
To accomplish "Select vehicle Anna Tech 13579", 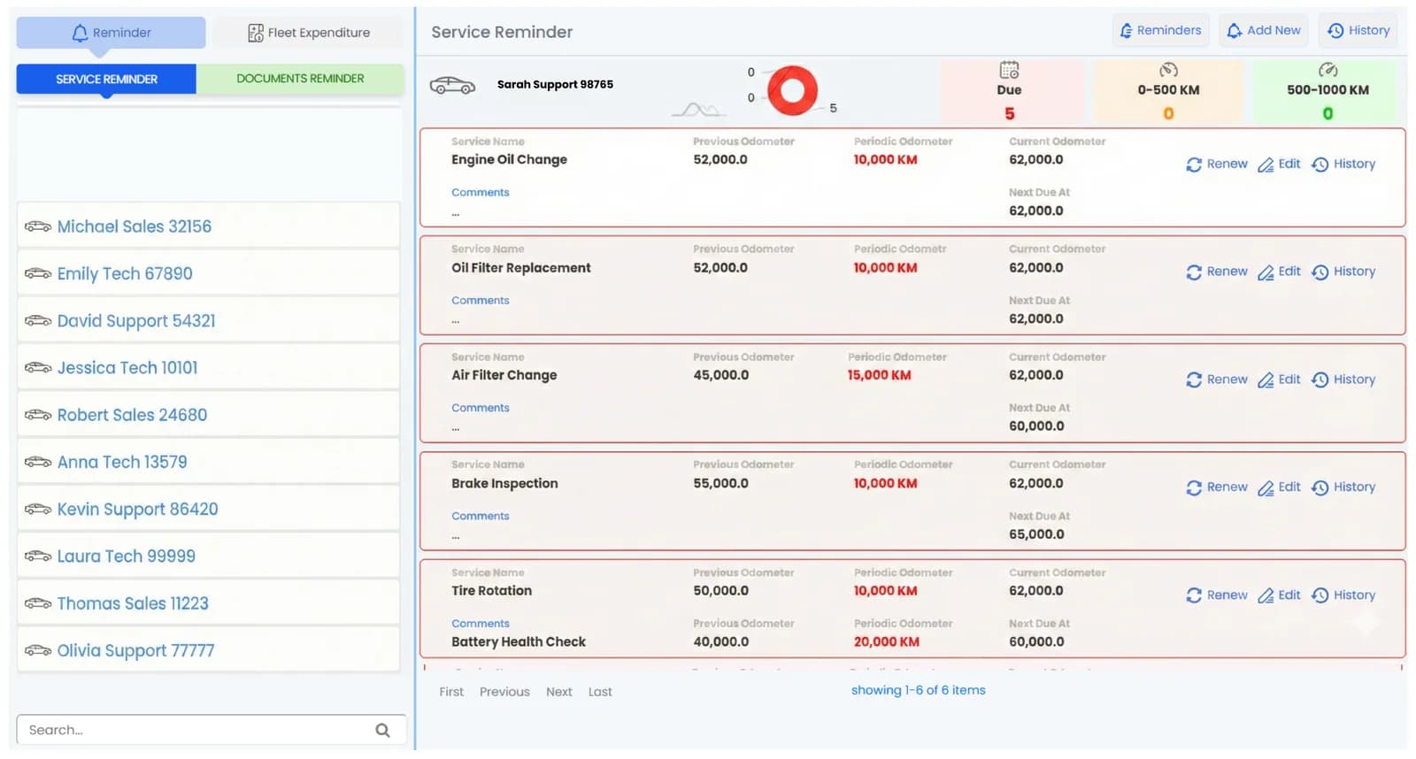I will coord(208,461).
